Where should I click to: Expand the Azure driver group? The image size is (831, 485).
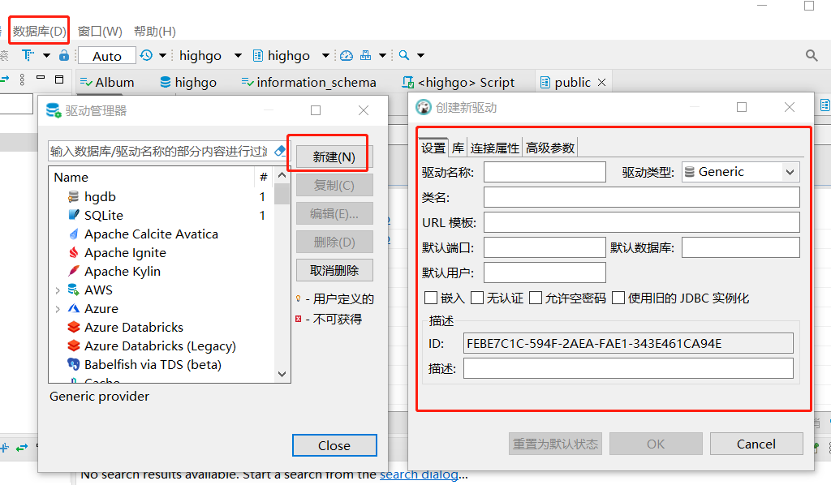pos(58,309)
